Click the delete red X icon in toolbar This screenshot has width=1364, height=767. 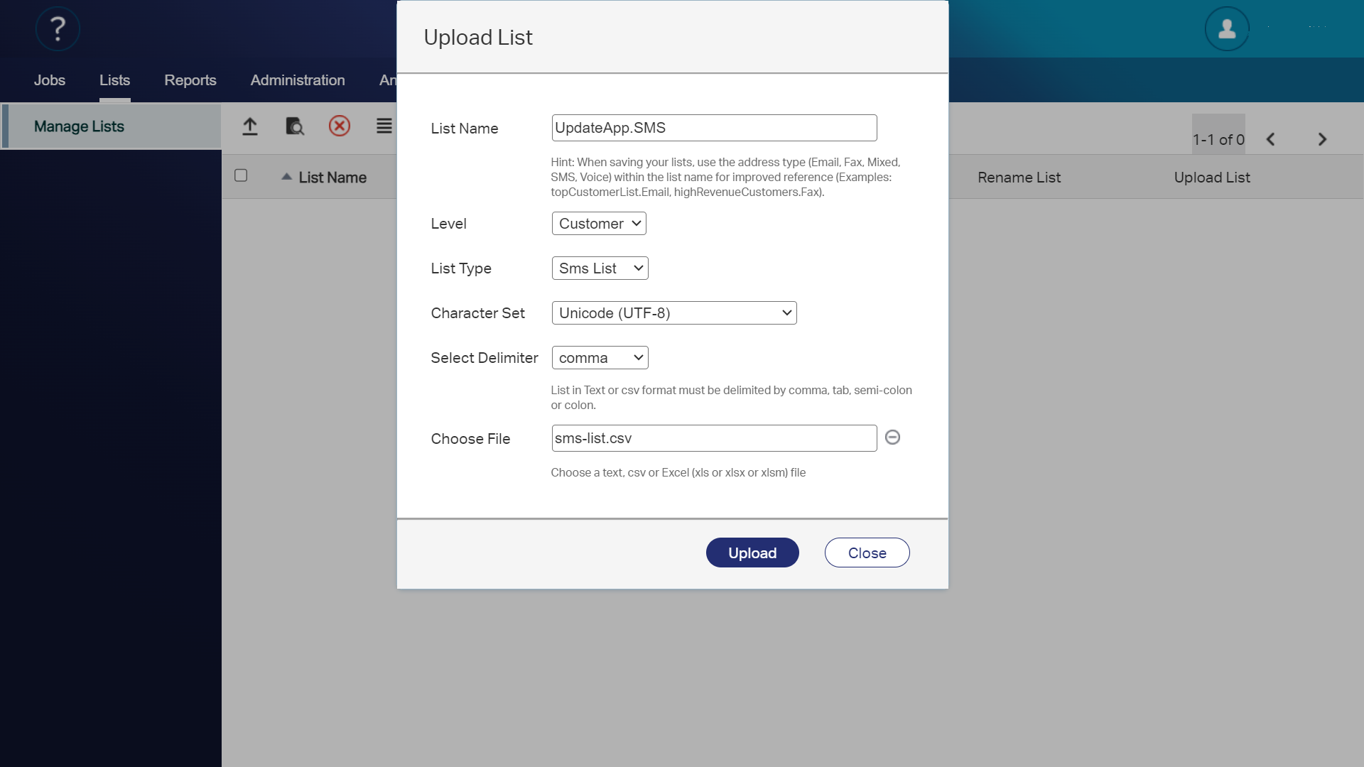click(339, 126)
